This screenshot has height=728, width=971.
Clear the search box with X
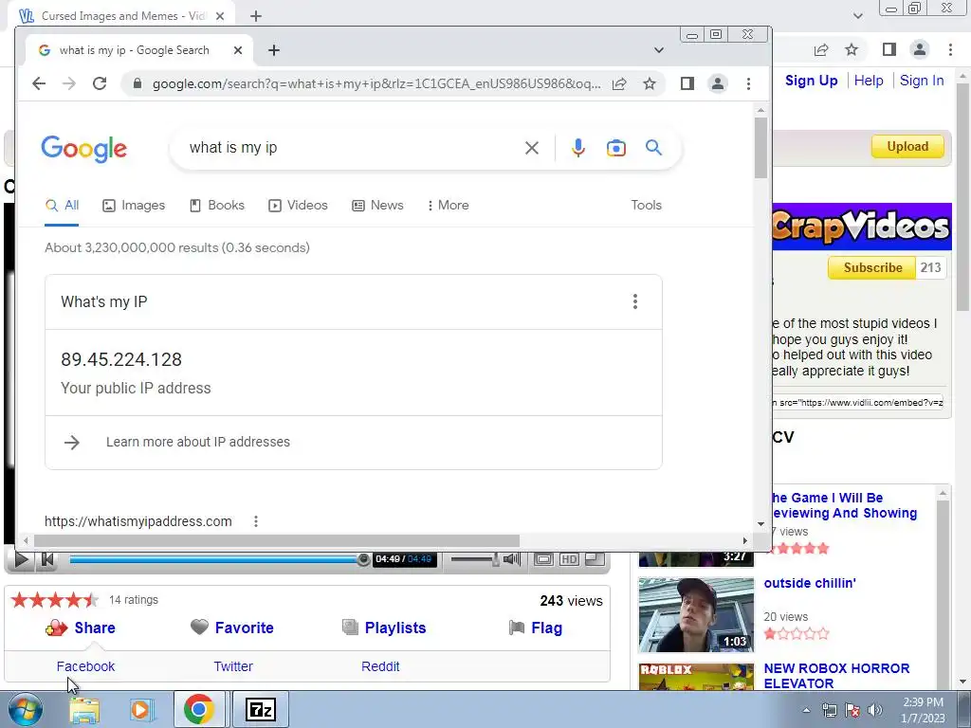(x=532, y=148)
